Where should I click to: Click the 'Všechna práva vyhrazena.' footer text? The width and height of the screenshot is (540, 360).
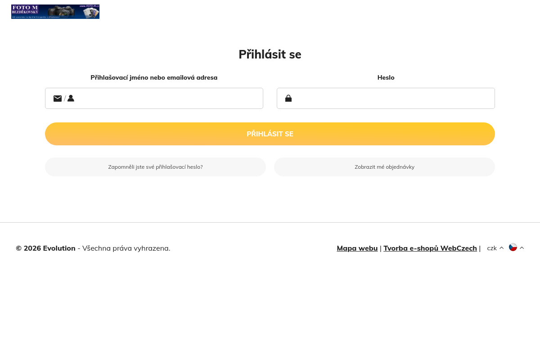tap(126, 248)
